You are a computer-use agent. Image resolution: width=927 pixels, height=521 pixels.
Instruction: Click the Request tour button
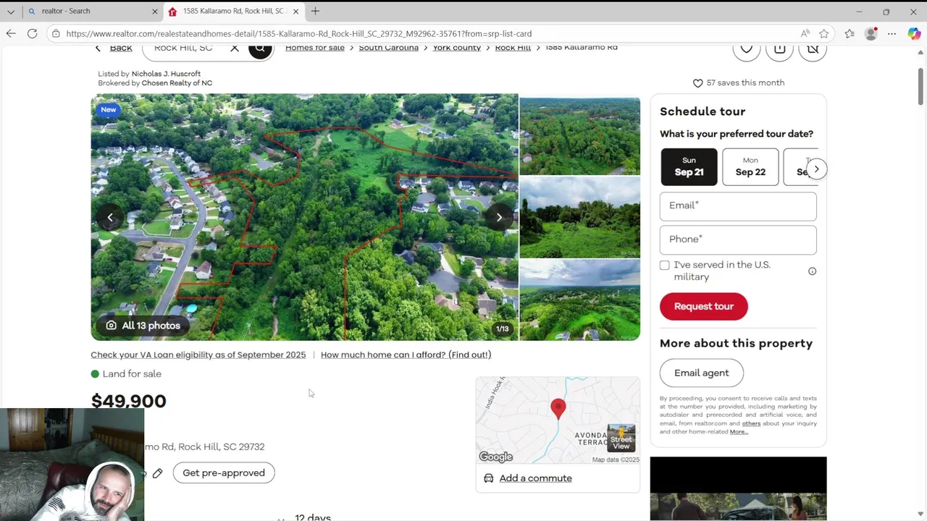pyautogui.click(x=703, y=306)
